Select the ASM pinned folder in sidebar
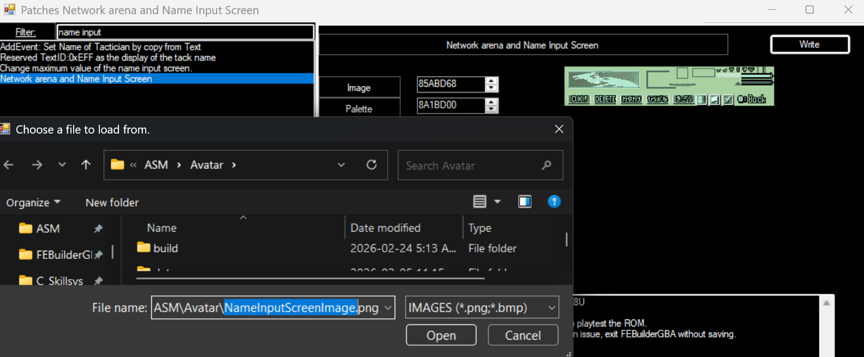Screen dimensions: 864x357 pyautogui.click(x=47, y=229)
